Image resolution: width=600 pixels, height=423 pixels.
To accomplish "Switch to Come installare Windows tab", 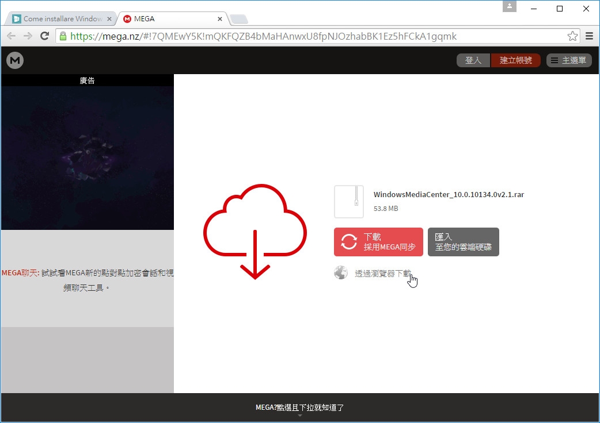I will 61,19.
